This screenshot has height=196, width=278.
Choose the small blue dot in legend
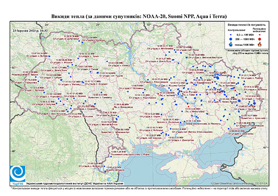click(231, 35)
